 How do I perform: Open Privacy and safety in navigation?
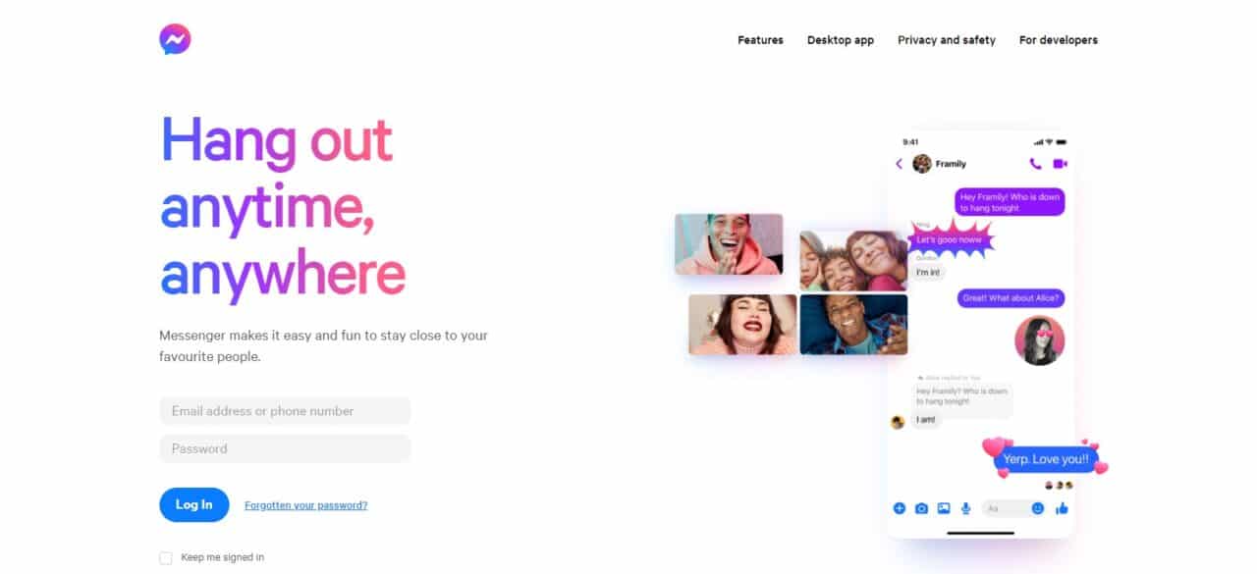[947, 40]
